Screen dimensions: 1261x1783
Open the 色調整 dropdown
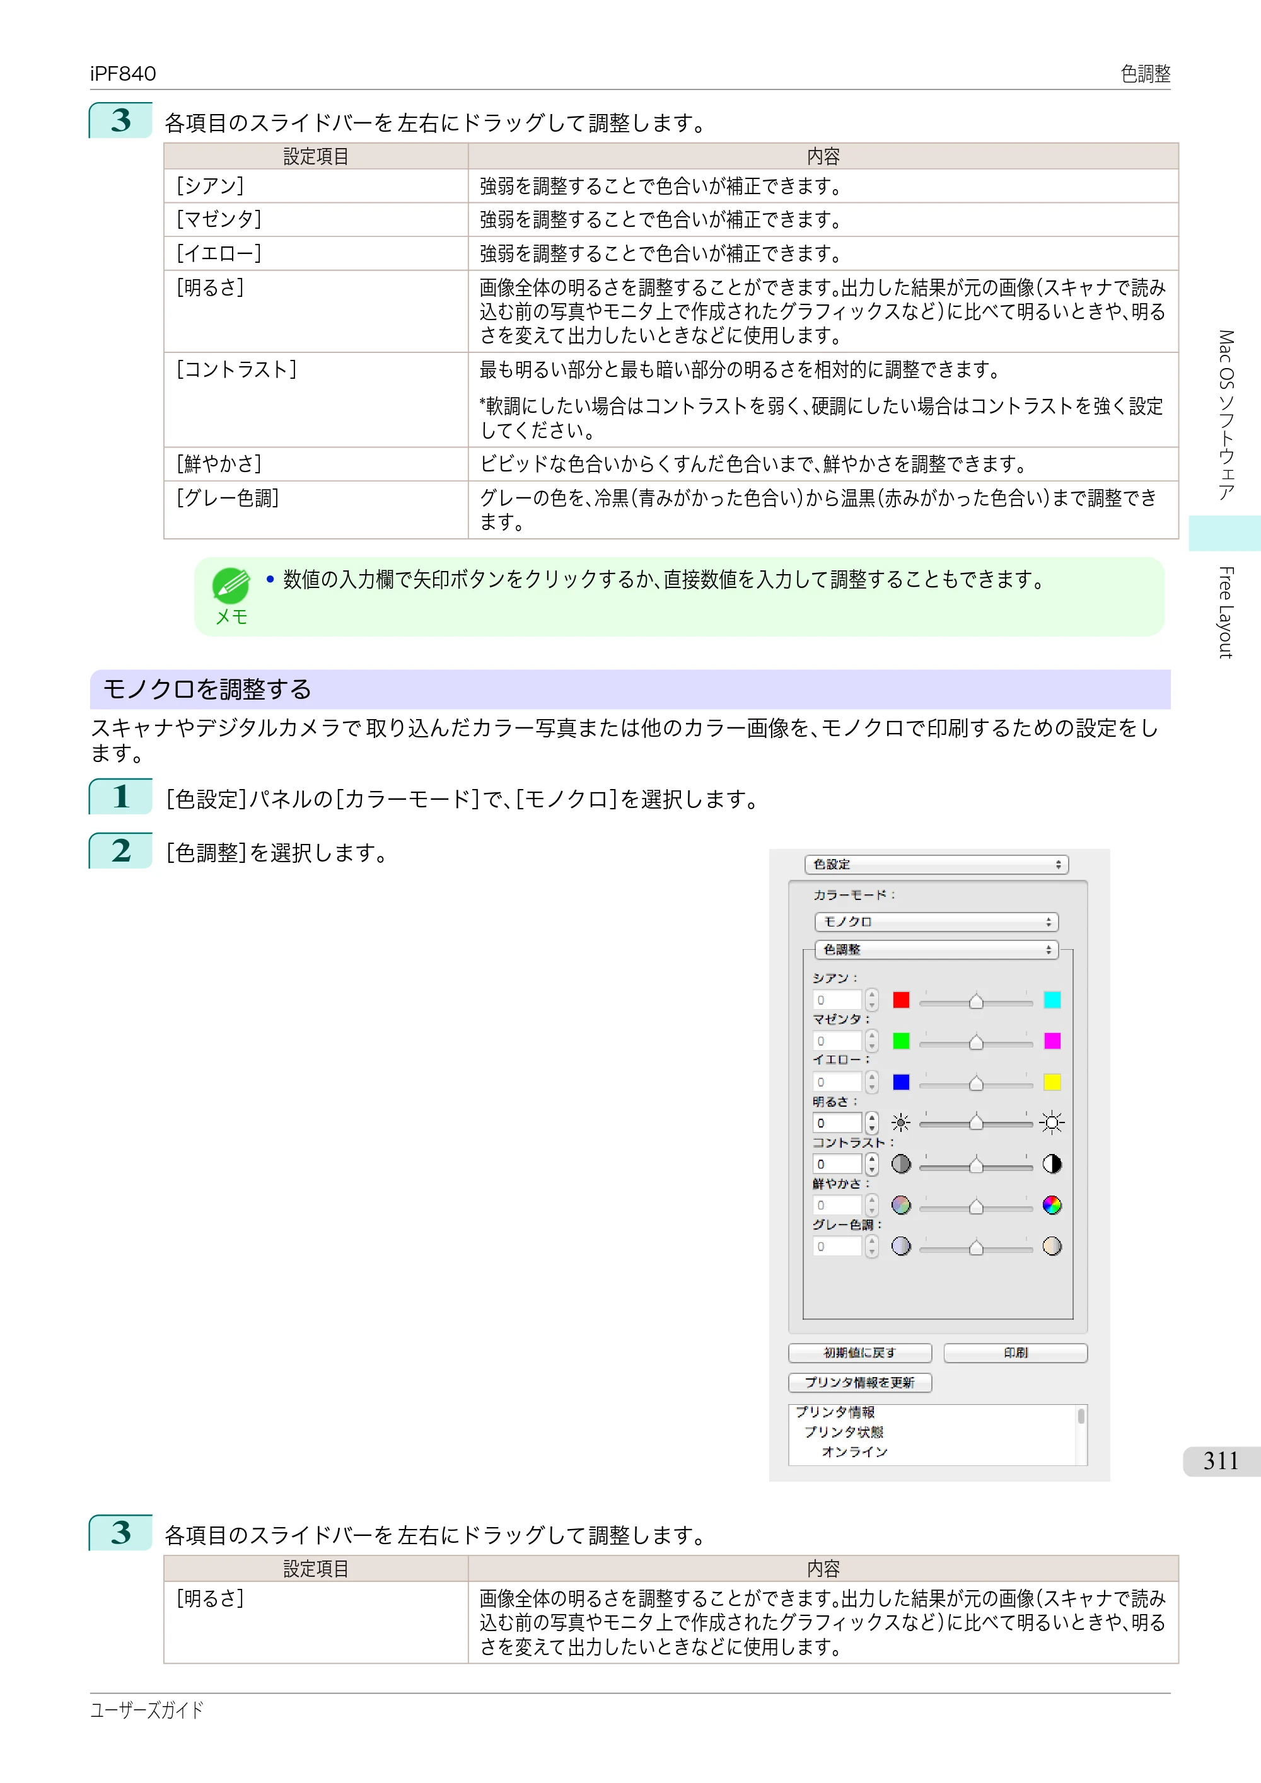point(936,950)
